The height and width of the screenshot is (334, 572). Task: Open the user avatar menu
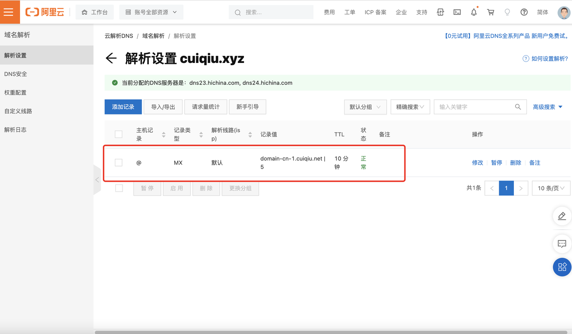(x=564, y=13)
